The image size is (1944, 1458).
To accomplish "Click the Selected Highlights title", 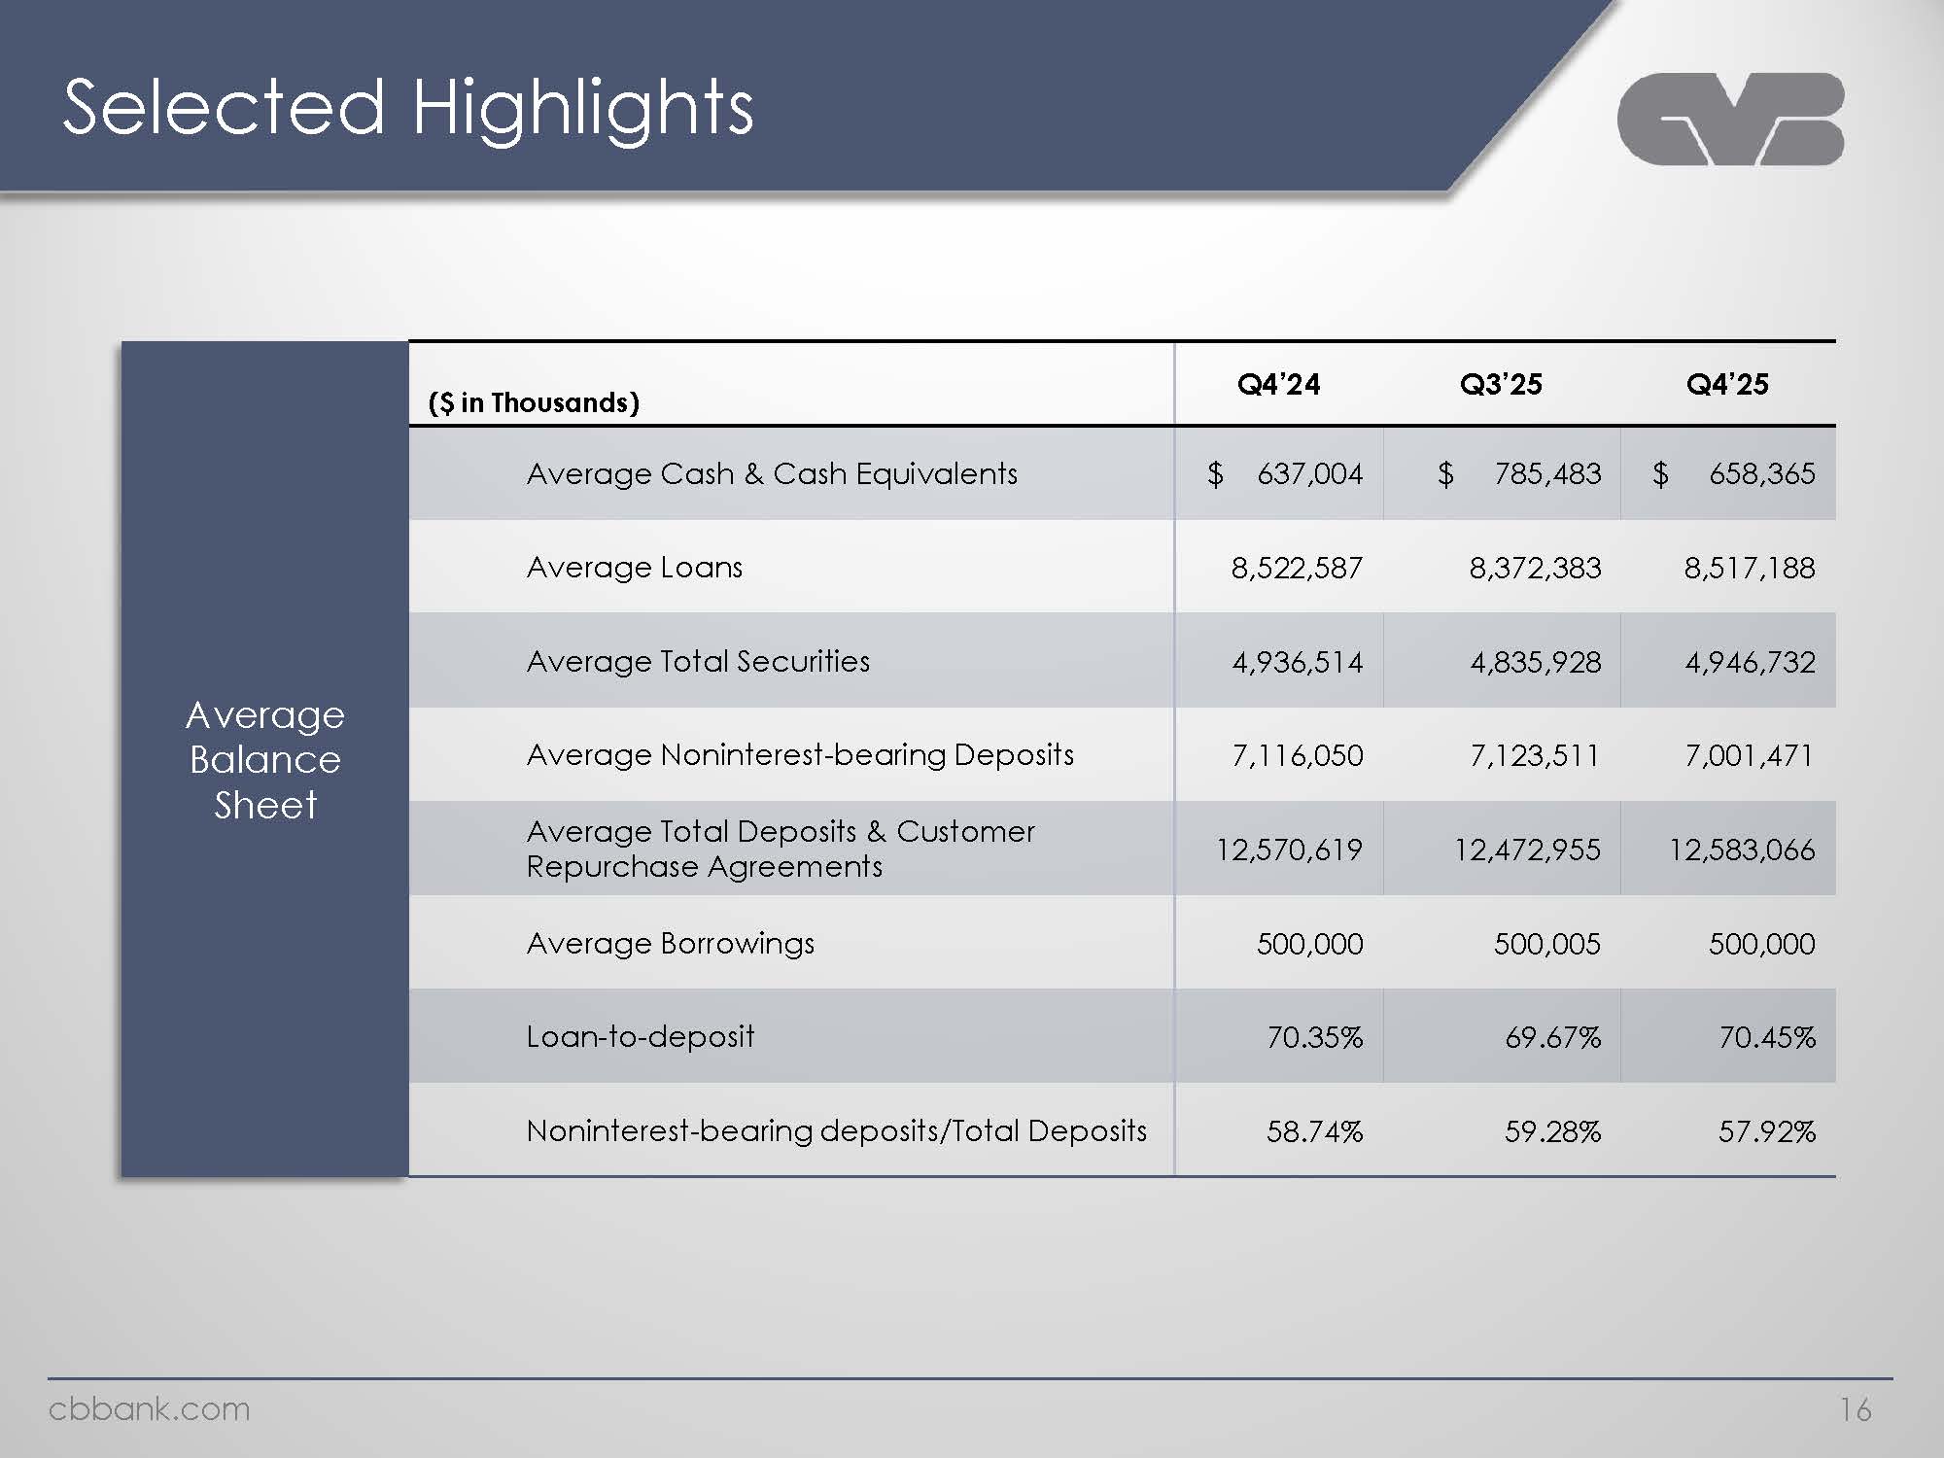I will [408, 107].
